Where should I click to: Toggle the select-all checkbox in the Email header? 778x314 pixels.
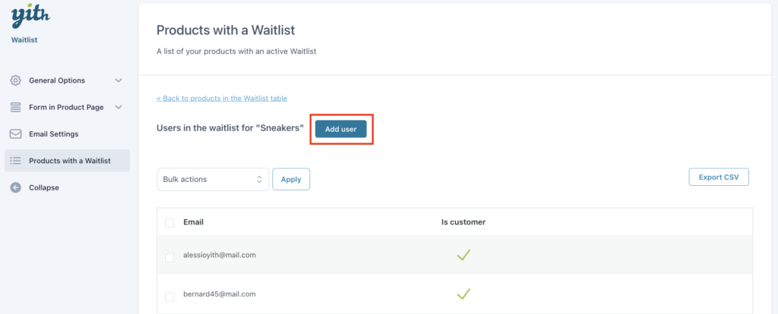pyautogui.click(x=169, y=223)
